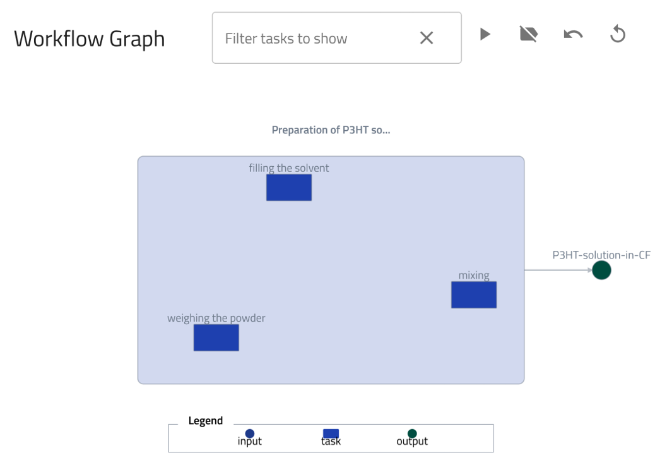The height and width of the screenshot is (455, 655).
Task: Toggle the hide labels icon
Action: (528, 34)
